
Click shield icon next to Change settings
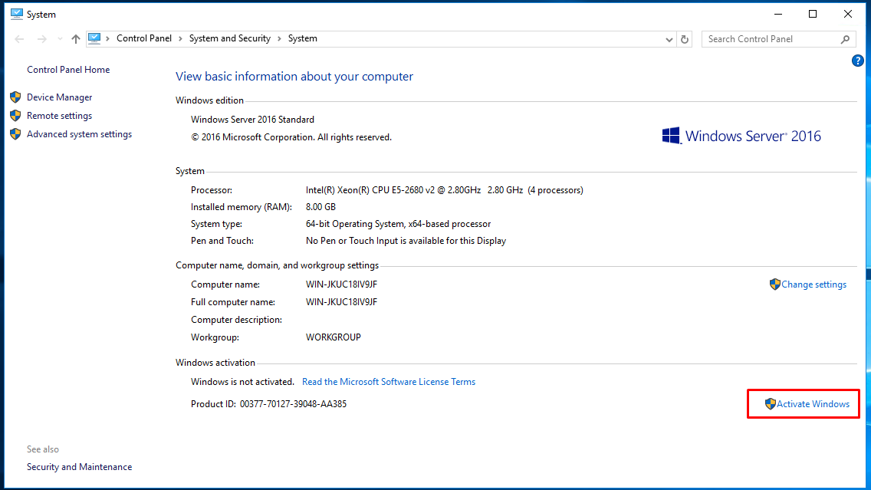click(x=775, y=284)
